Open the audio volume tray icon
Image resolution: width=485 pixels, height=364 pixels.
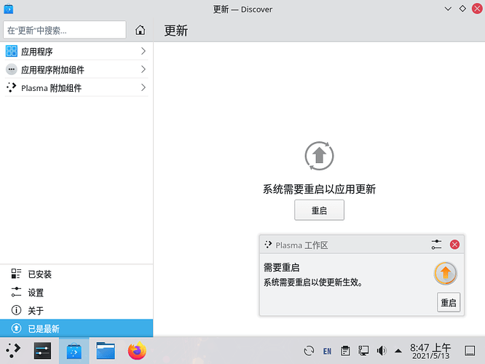(381, 351)
